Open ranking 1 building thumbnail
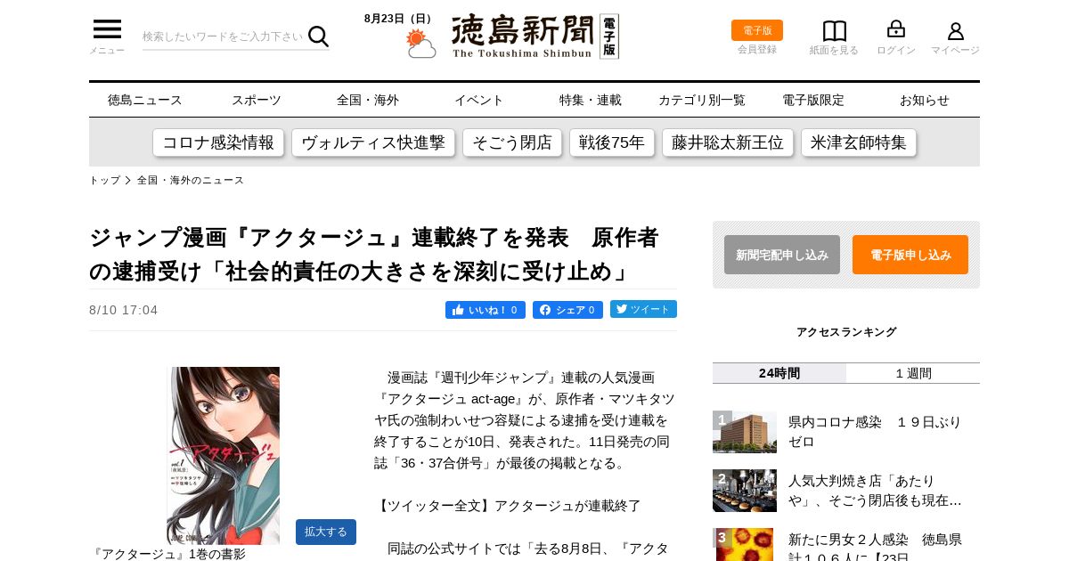This screenshot has height=561, width=1069. click(x=745, y=432)
